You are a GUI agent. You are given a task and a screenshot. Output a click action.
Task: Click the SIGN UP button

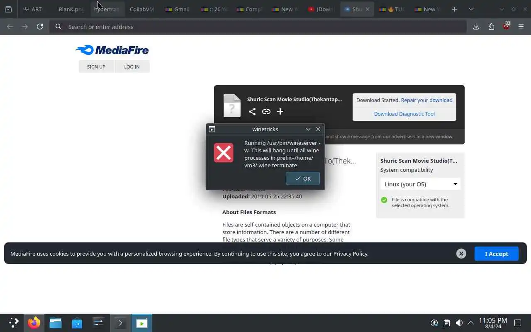96,66
